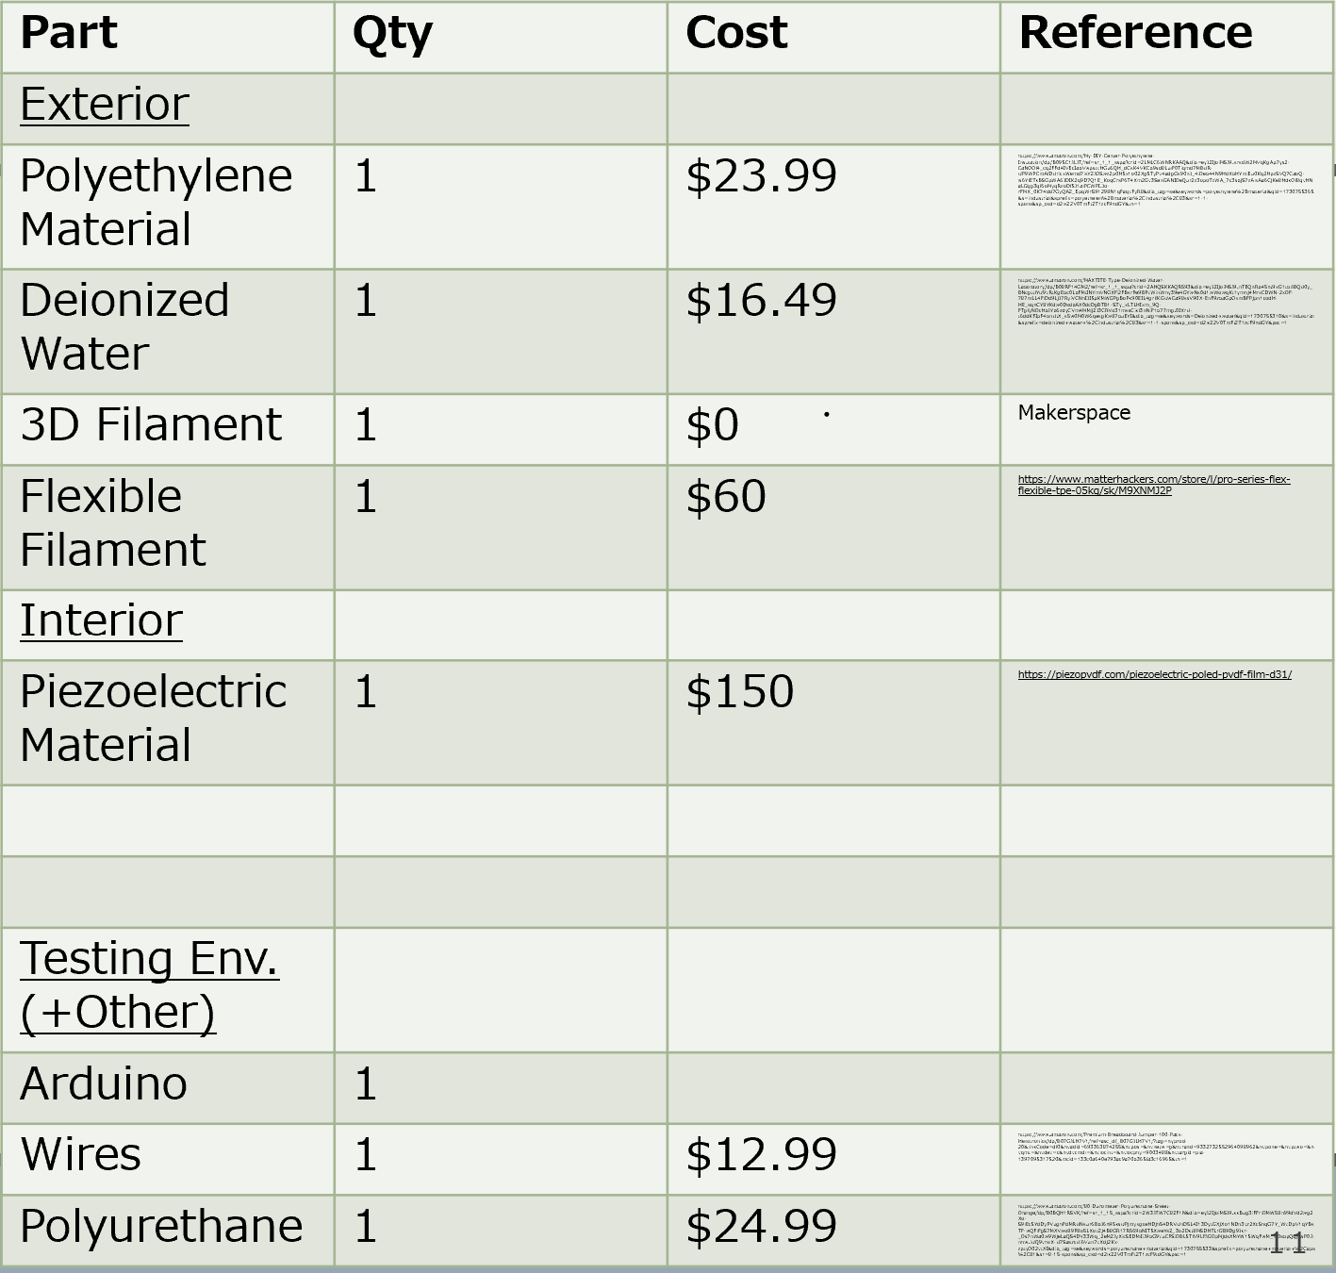This screenshot has width=1336, height=1273.
Task: Open the piezopvdf.com PVDF film link
Action: [x=1155, y=674]
